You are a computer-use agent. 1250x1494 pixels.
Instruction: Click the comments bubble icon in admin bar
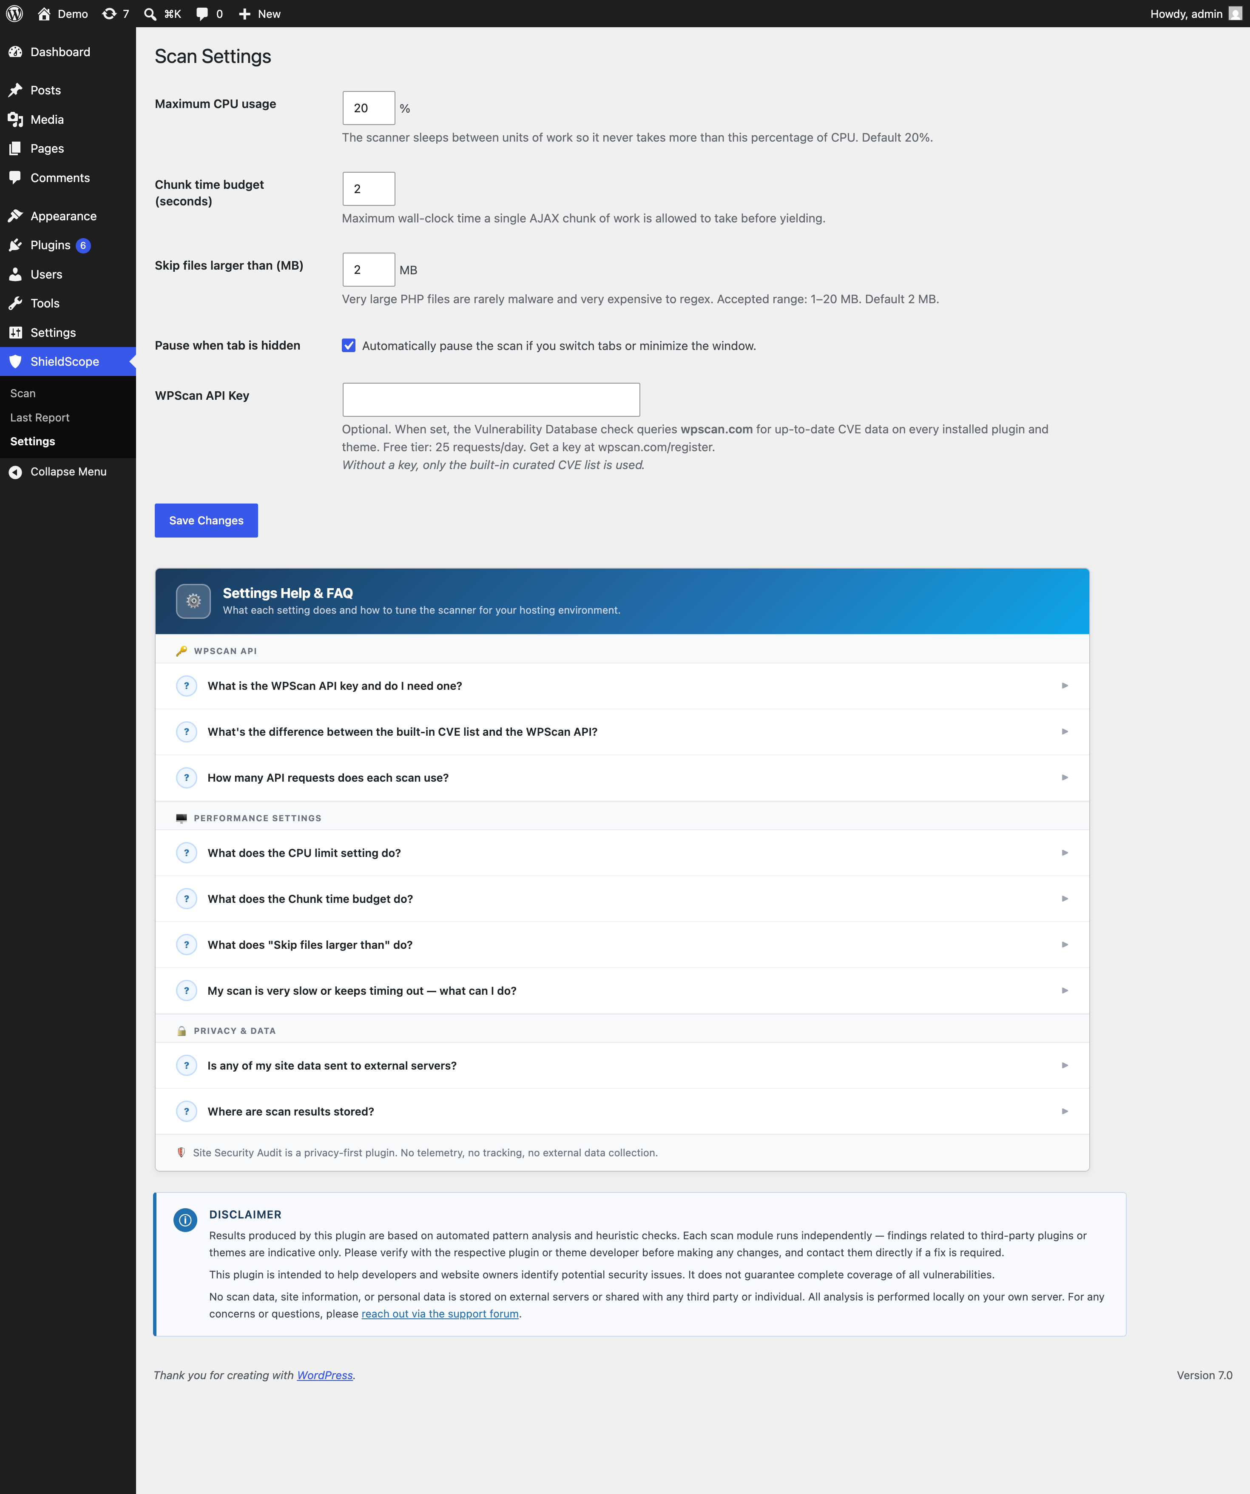coord(202,14)
